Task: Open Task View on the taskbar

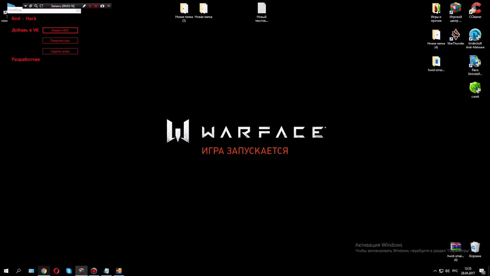Action: [31, 271]
